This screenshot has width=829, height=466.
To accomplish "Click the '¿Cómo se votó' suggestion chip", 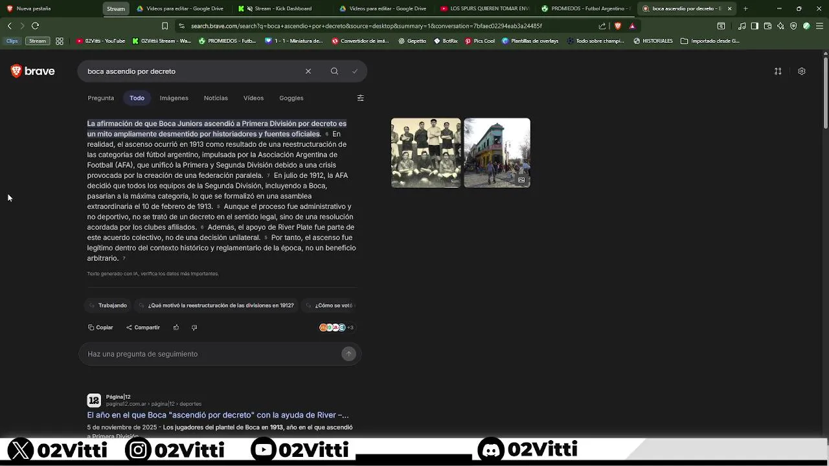I will (330, 305).
